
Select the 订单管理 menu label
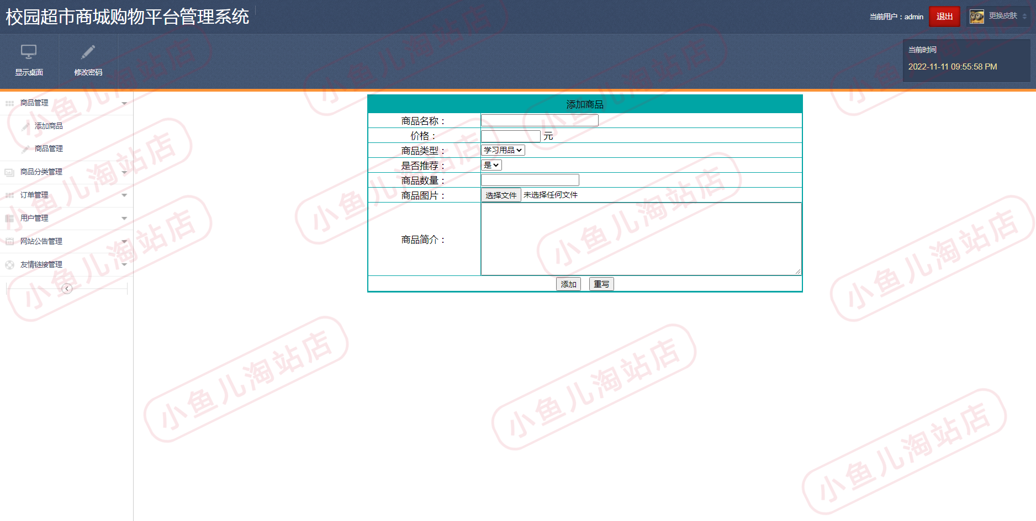pyautogui.click(x=34, y=195)
